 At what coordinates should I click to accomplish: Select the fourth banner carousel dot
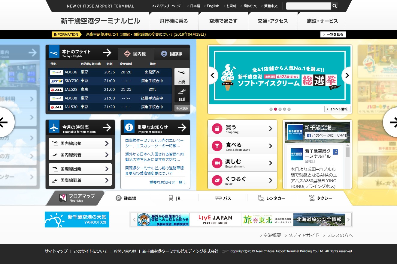coord(284,109)
